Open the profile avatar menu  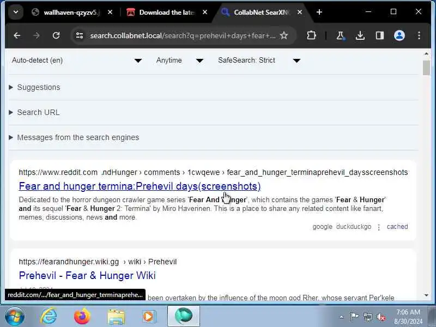[399, 35]
